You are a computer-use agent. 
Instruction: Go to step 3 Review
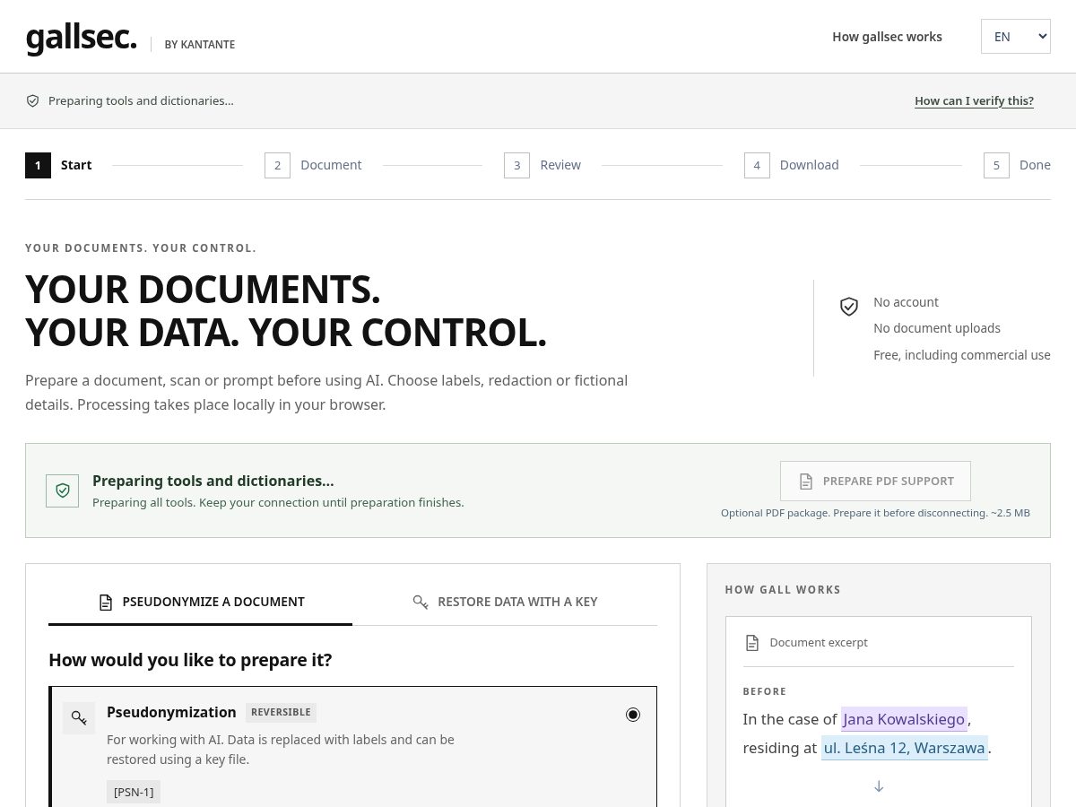point(542,165)
